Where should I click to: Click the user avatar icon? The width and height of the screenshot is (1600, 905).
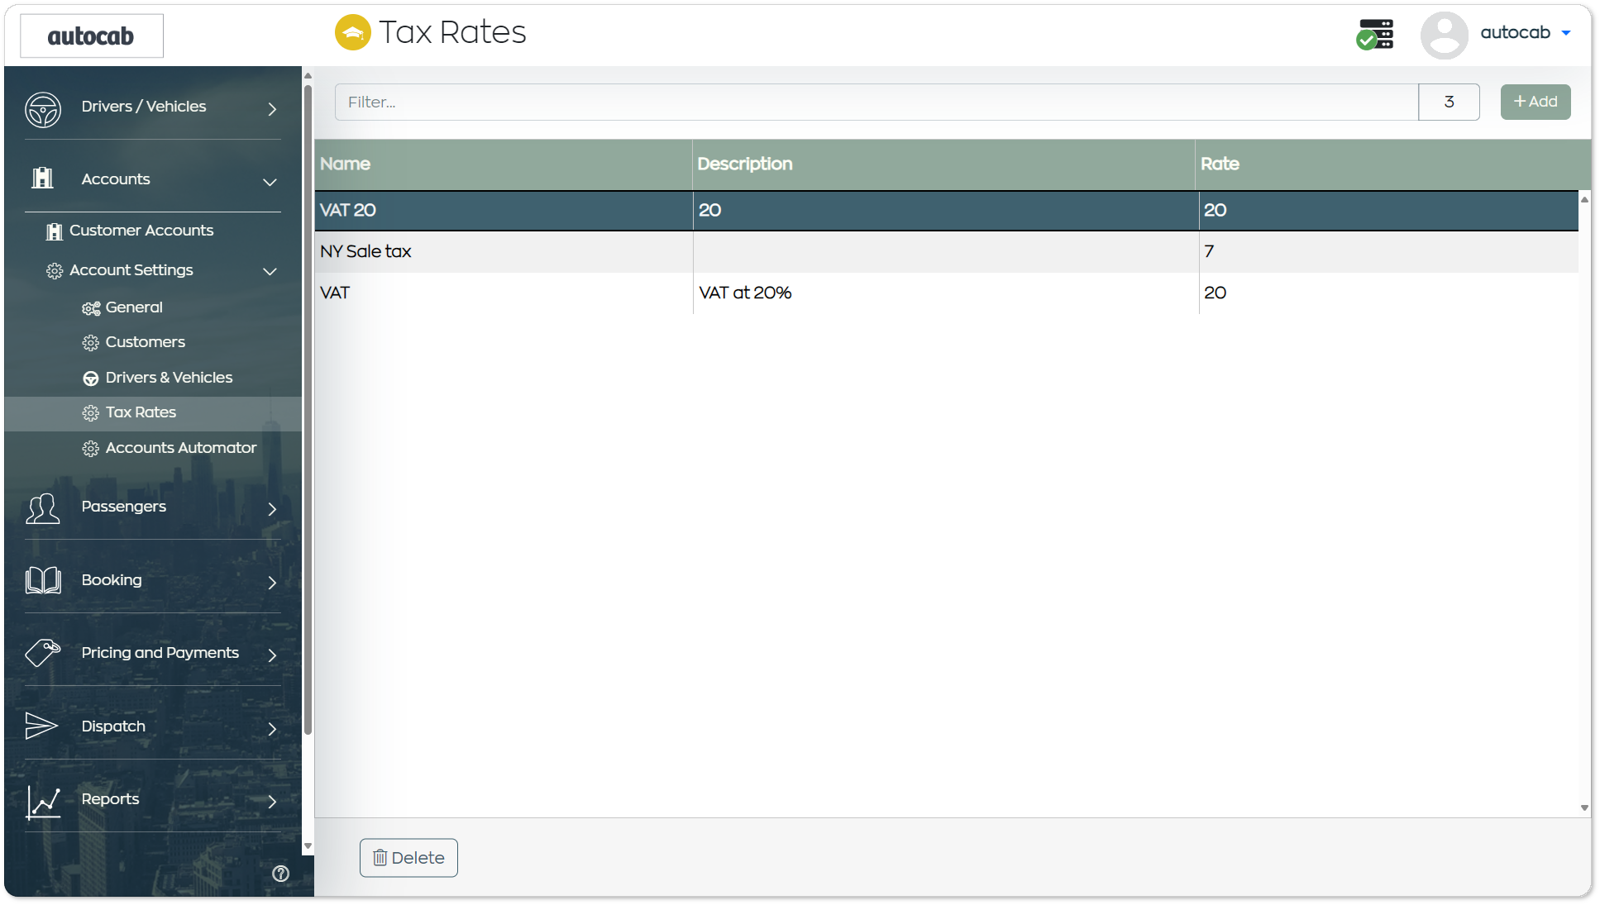point(1444,35)
